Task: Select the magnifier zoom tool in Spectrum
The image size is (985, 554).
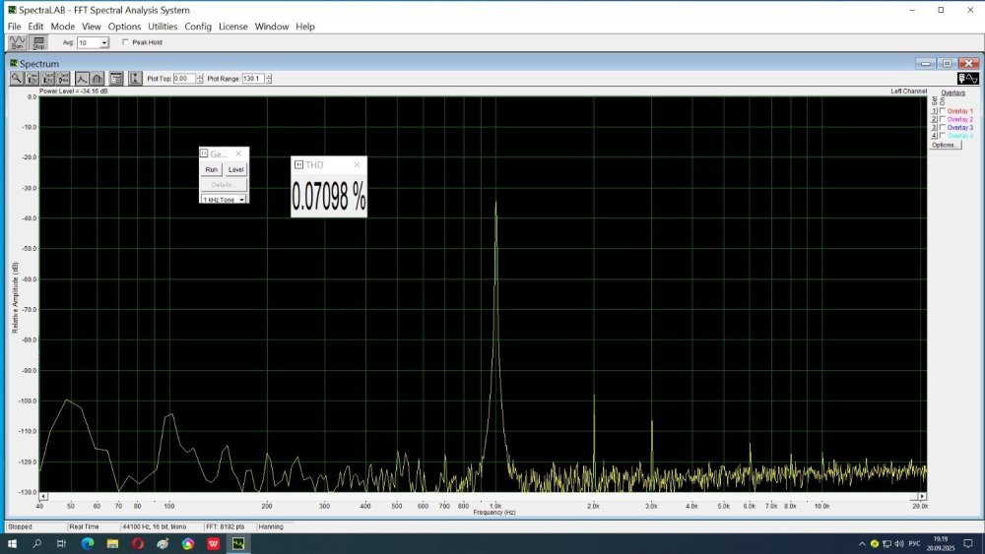Action: pos(17,79)
